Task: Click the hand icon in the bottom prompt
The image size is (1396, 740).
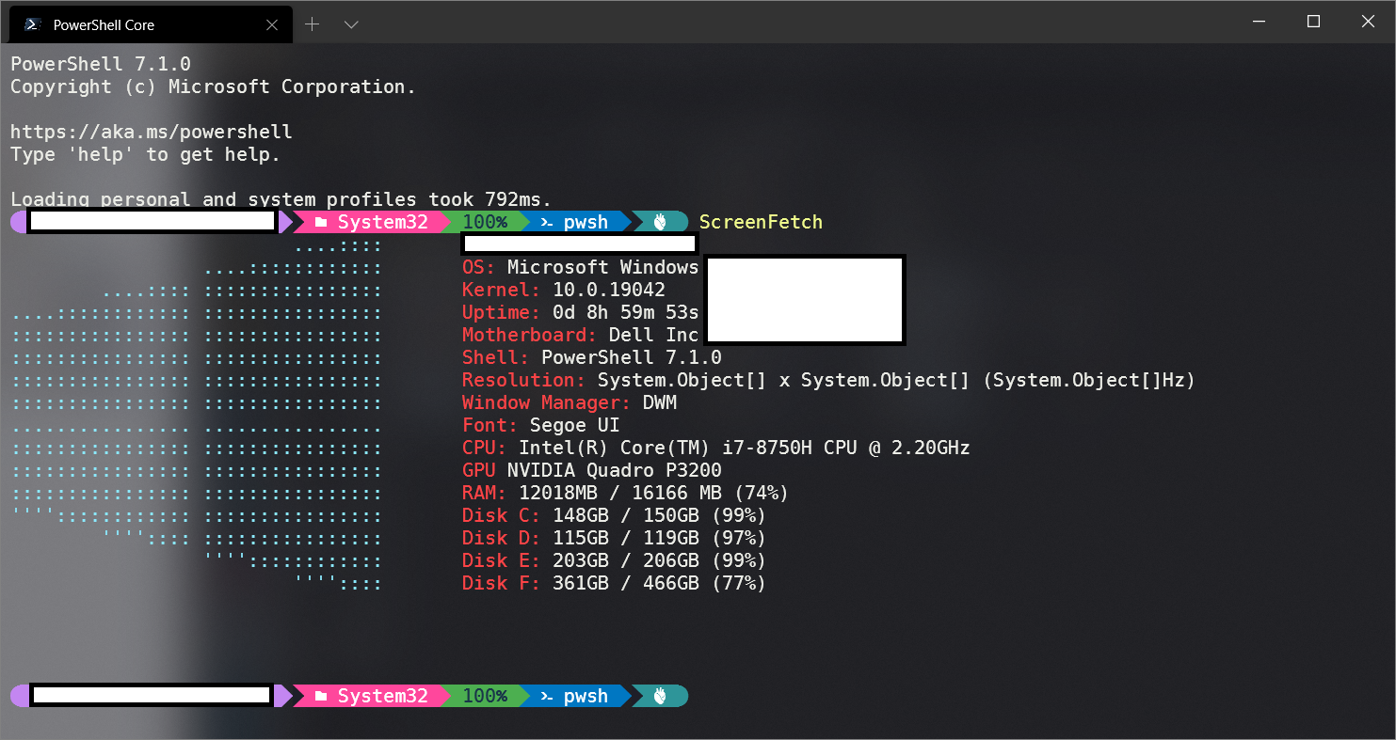Action: 659,696
